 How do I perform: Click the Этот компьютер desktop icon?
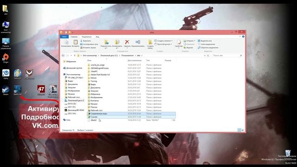[6, 27]
